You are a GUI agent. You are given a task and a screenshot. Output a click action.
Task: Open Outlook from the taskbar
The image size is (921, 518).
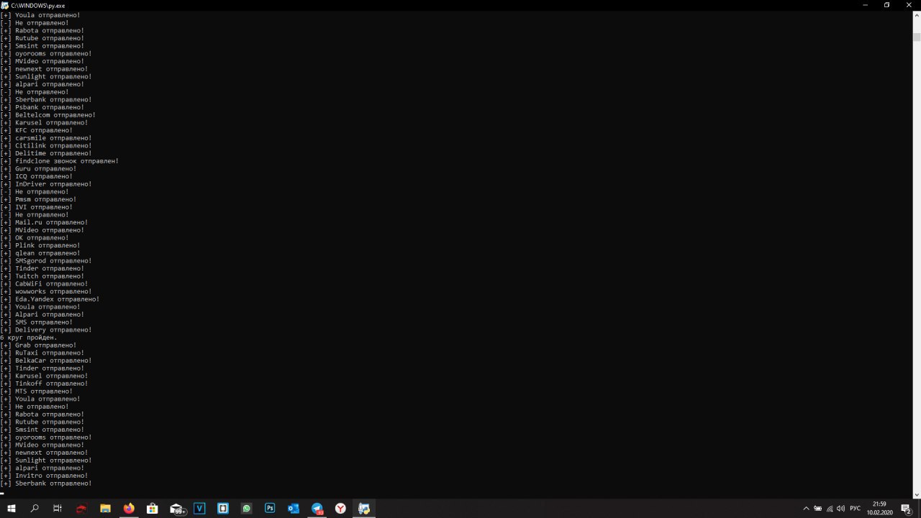(294, 509)
